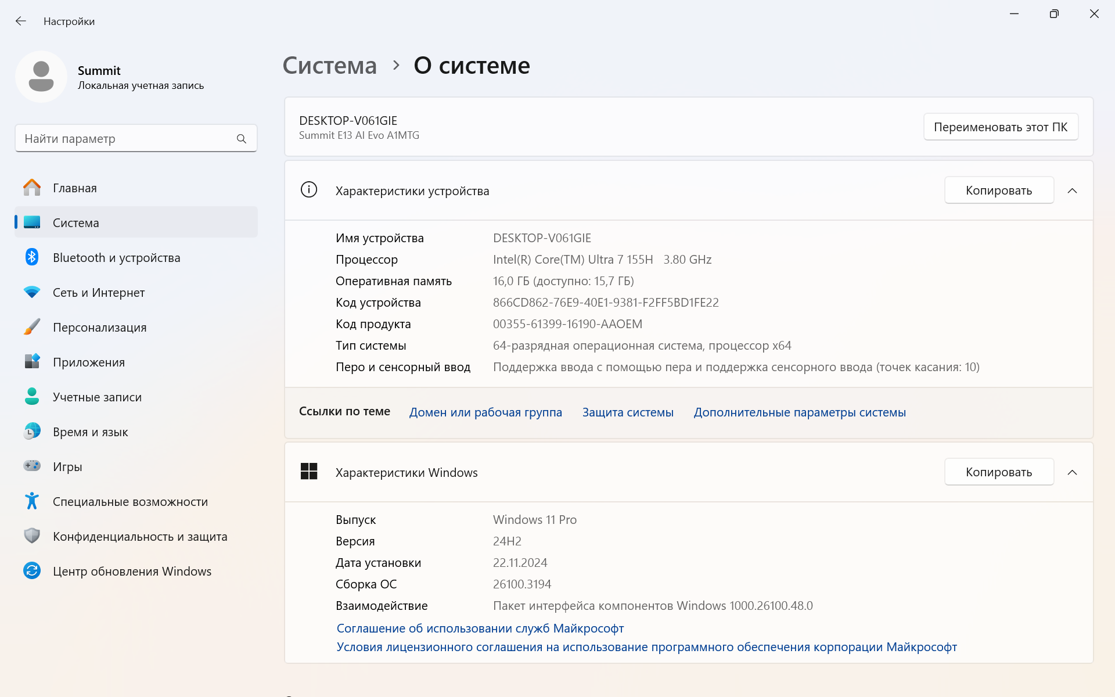
Task: Click the RAM value 16,0 ГБ
Action: point(563,281)
